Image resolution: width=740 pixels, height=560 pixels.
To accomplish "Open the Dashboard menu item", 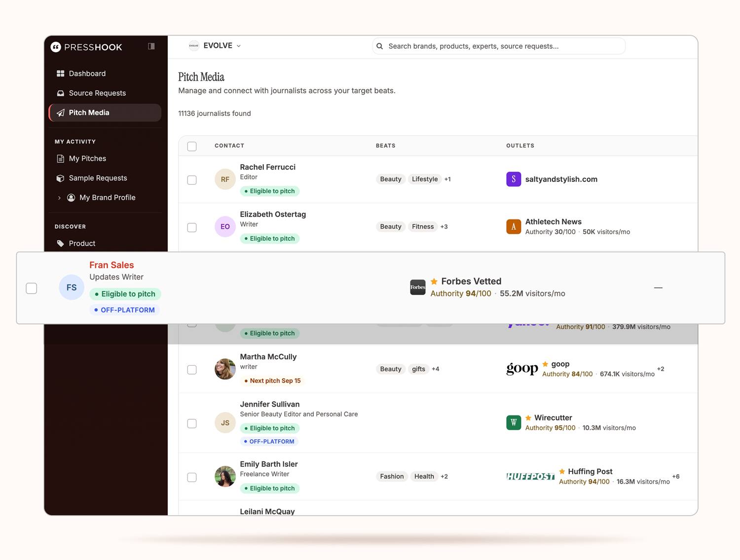I will [x=105, y=73].
